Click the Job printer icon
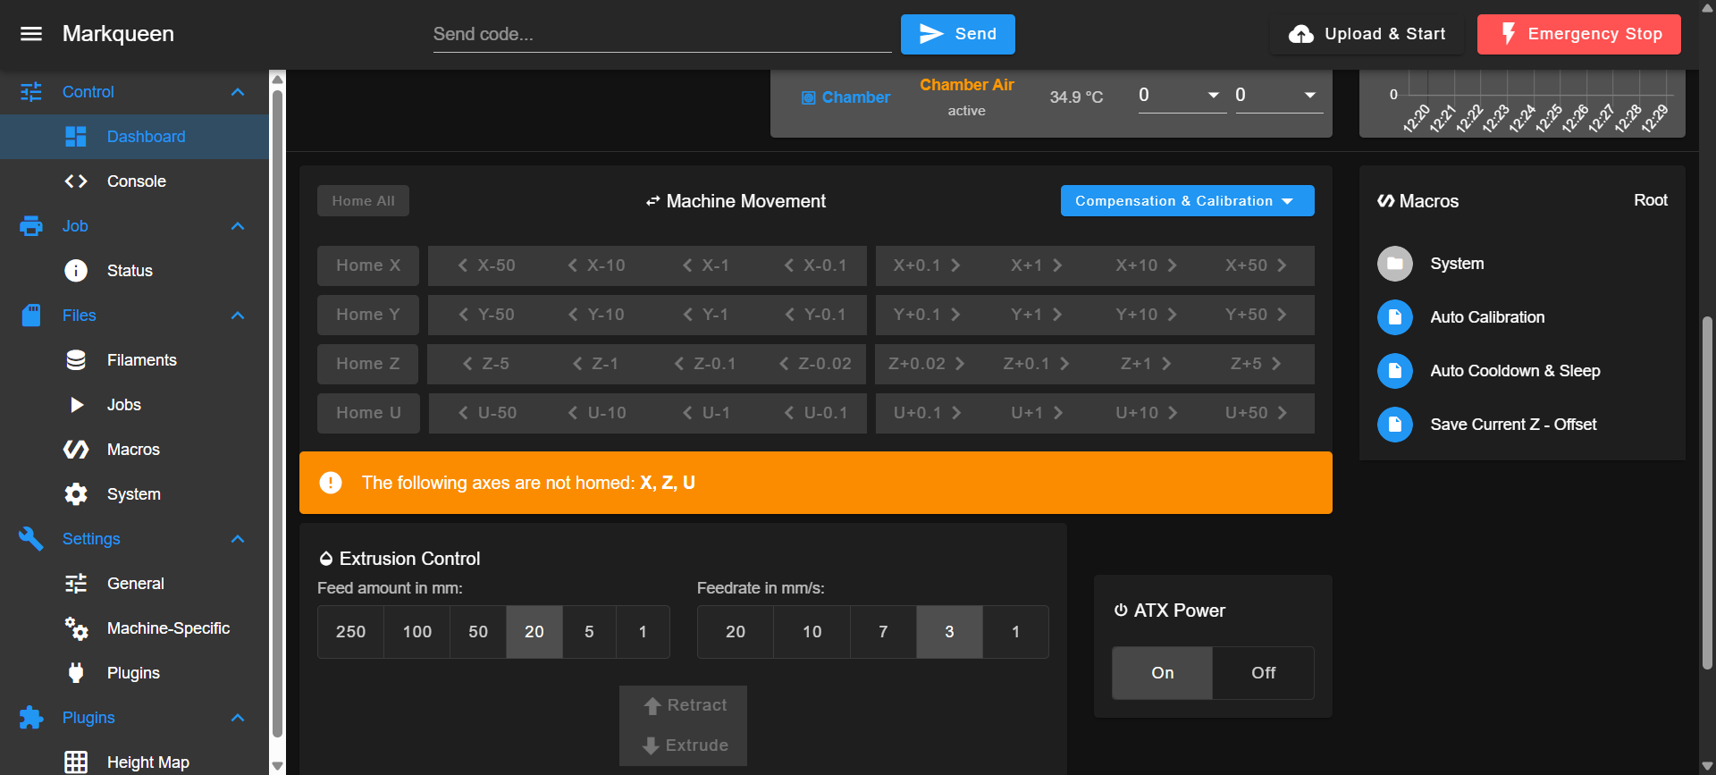Viewport: 1716px width, 775px height. [31, 226]
